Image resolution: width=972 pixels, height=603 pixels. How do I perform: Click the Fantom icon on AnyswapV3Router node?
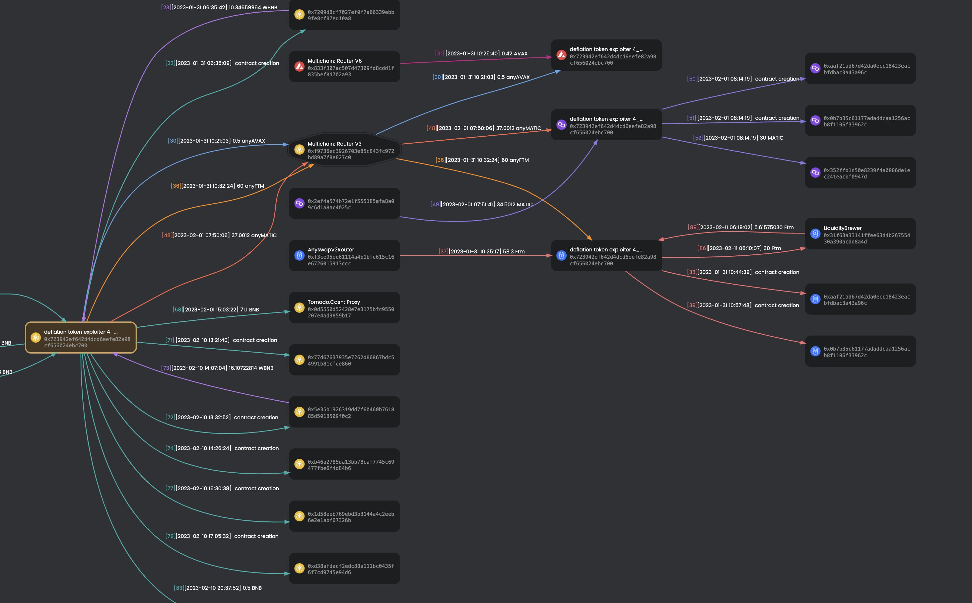[299, 256]
